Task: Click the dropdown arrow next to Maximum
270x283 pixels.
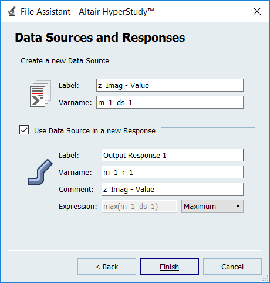Action: 238,206
